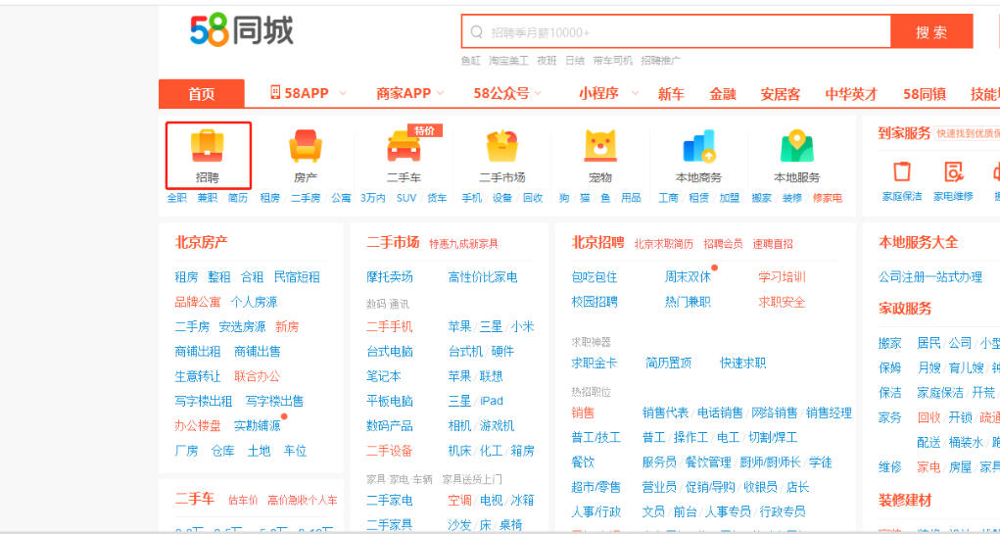
Task: Click 北京求职简历 link
Action: tap(663, 244)
